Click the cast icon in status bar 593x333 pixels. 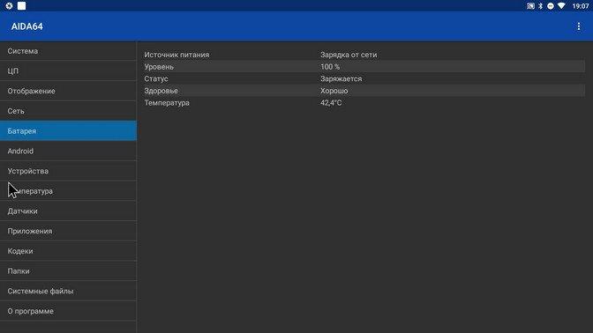530,6
